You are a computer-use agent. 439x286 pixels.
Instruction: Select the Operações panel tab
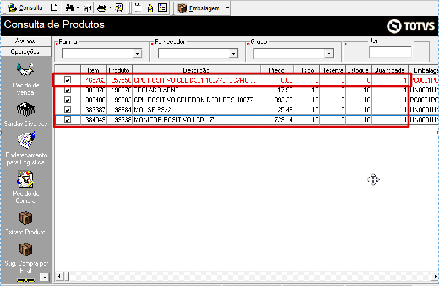point(25,52)
